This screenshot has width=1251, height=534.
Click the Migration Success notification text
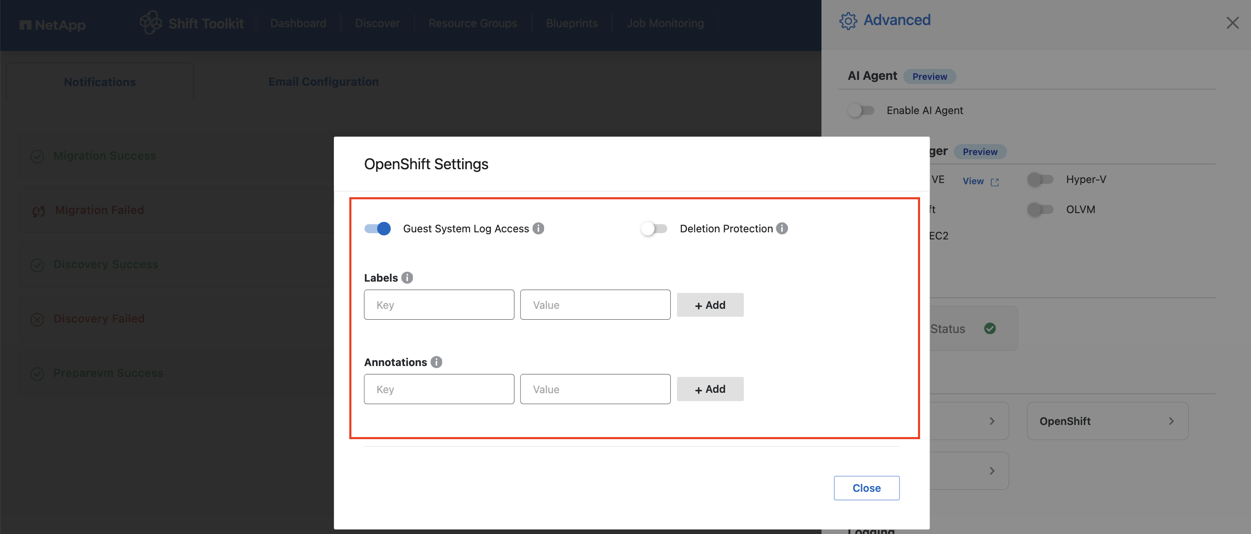104,156
